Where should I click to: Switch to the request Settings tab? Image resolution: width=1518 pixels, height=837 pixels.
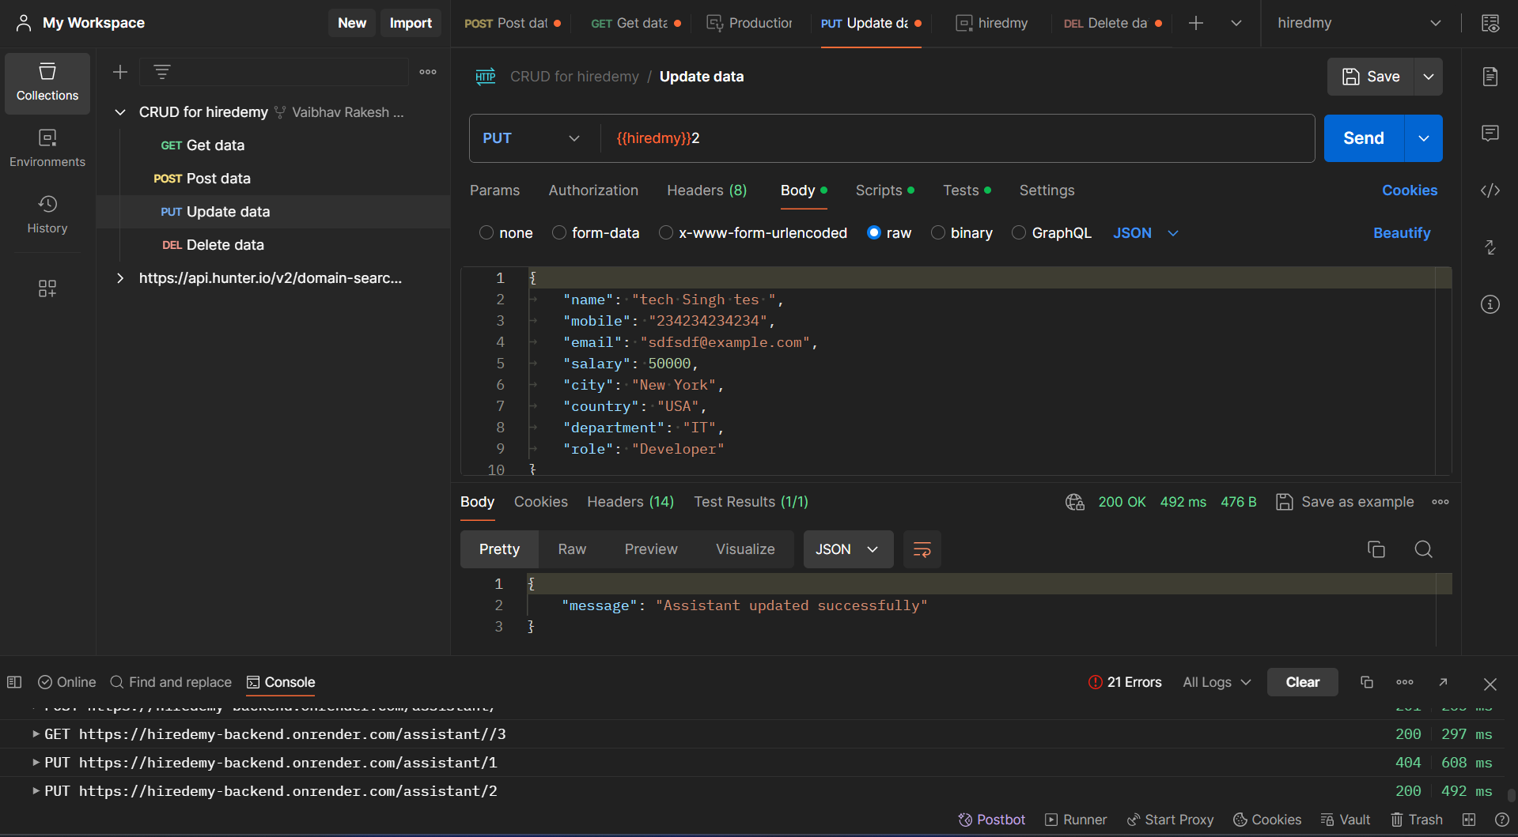(1047, 190)
